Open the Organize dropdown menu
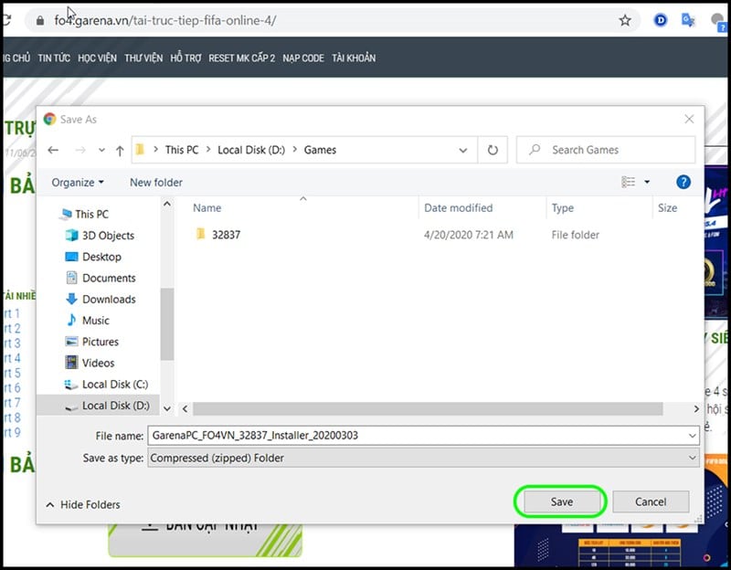This screenshot has height=570, width=731. coord(78,182)
